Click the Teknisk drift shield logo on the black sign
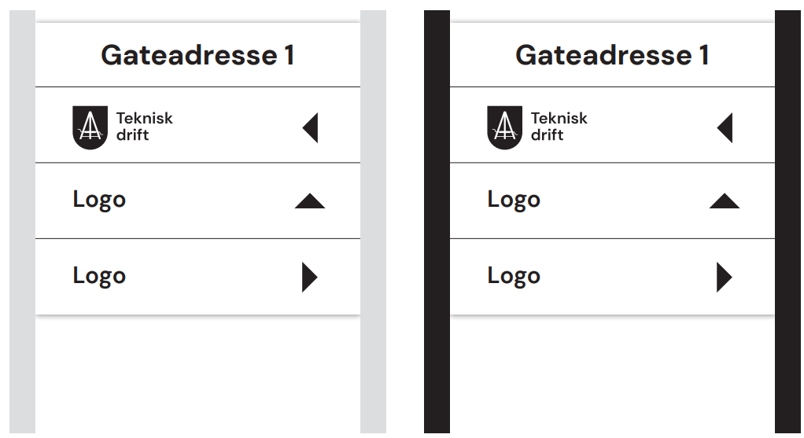The height and width of the screenshot is (438, 804). click(504, 127)
